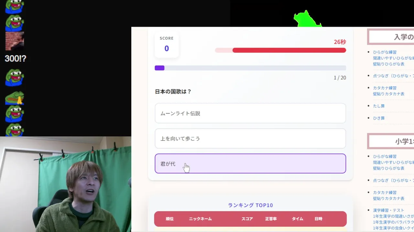Open 壁貼りひらがな表 link under 入学 heading
Image resolution: width=414 pixels, height=232 pixels.
pyautogui.click(x=388, y=64)
